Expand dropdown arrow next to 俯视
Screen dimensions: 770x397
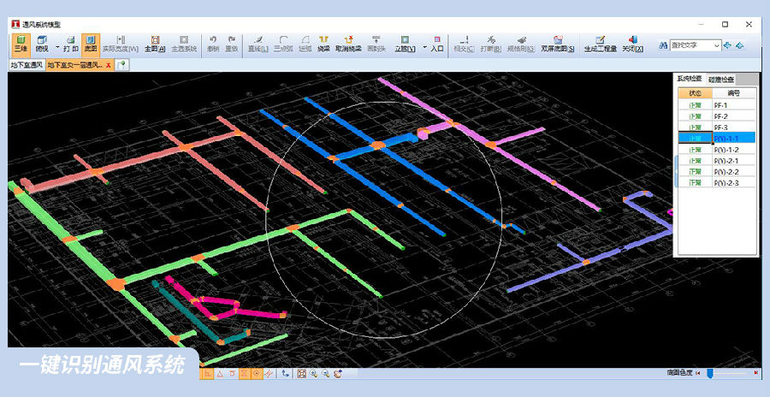click(x=57, y=48)
